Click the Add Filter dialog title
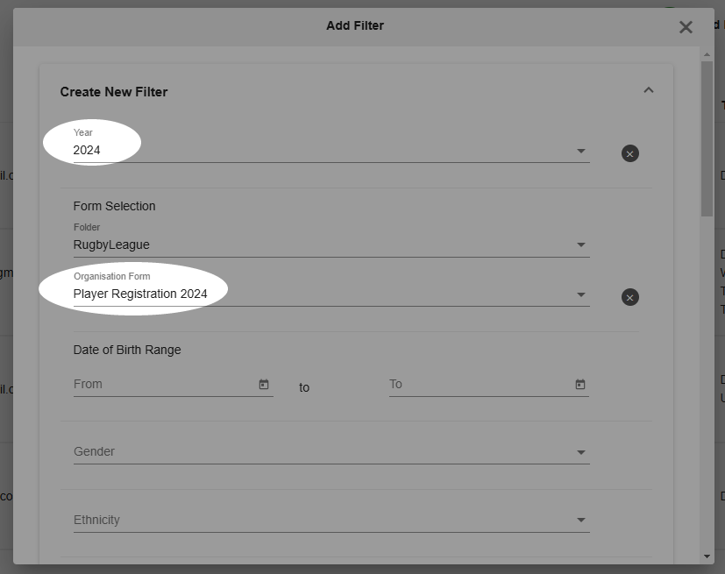Screen dimensions: 725x574 tap(355, 25)
